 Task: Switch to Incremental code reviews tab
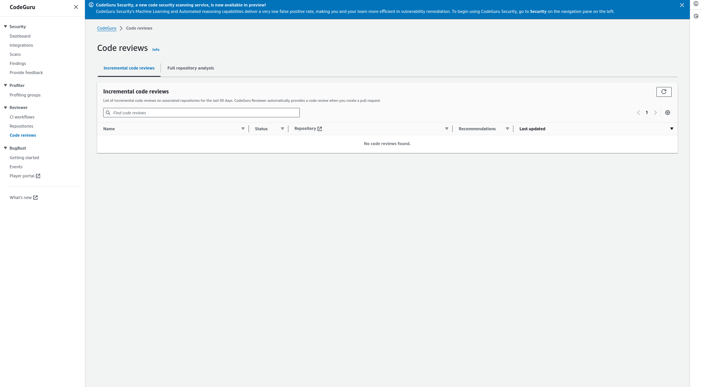click(129, 68)
